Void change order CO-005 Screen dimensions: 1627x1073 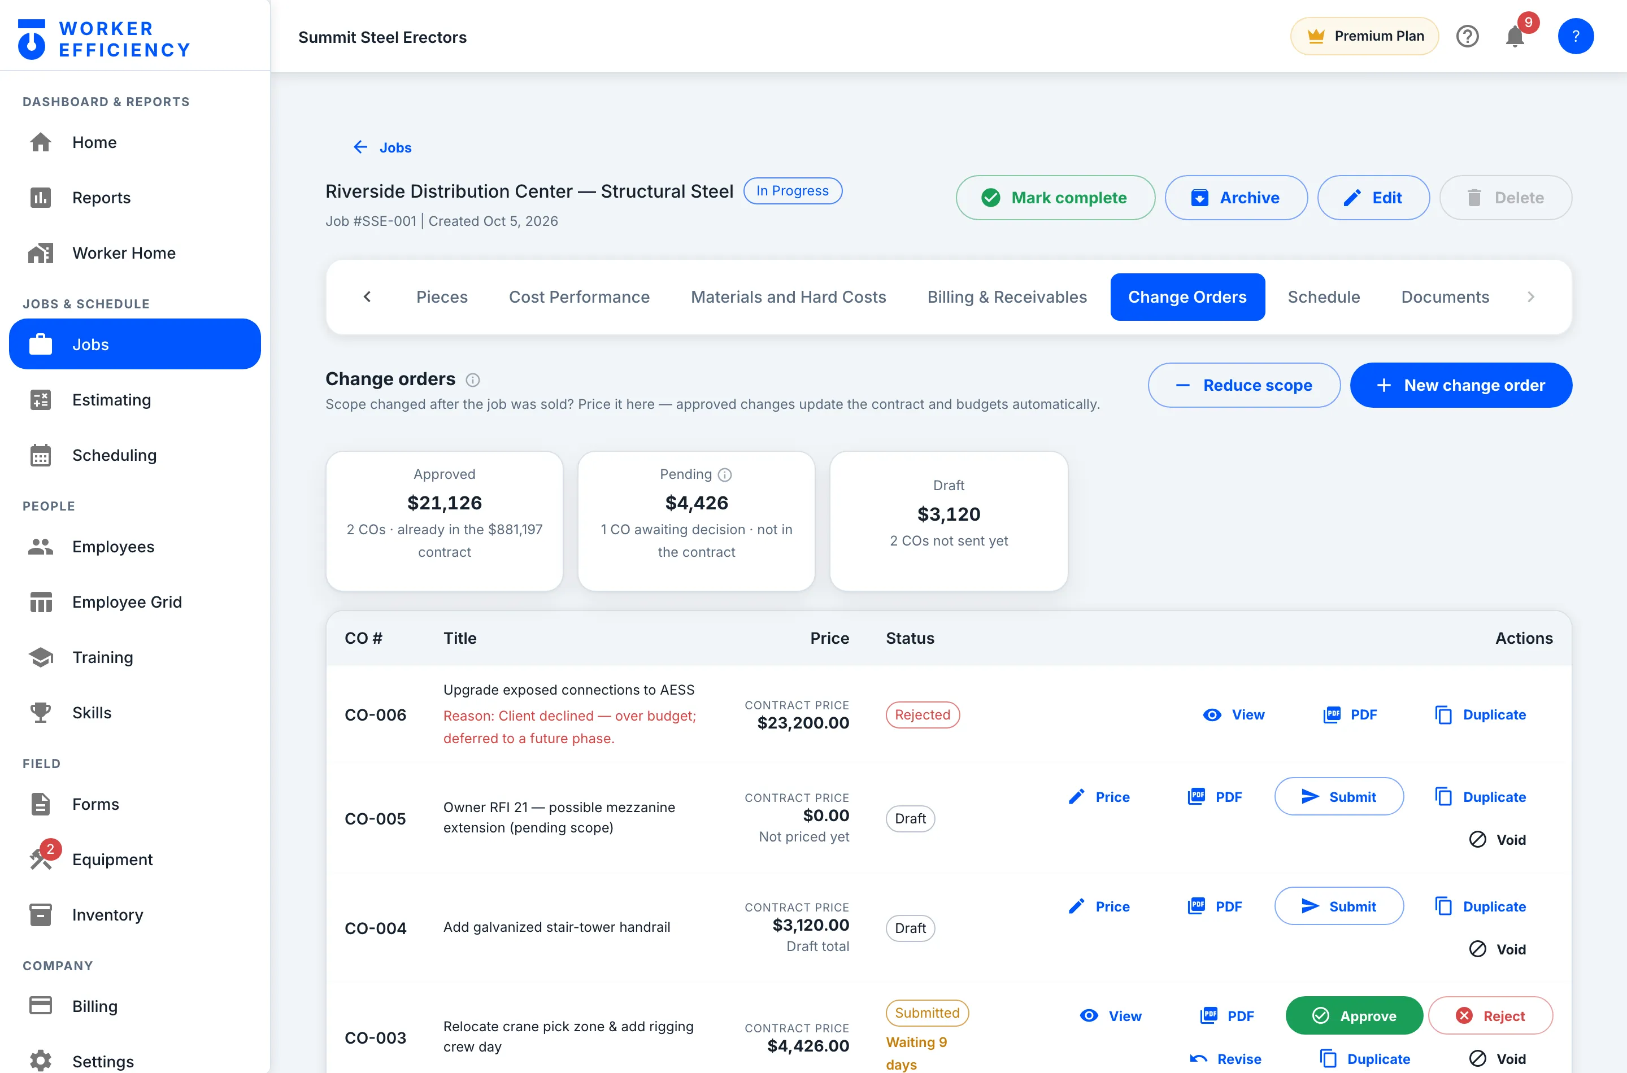1498,840
